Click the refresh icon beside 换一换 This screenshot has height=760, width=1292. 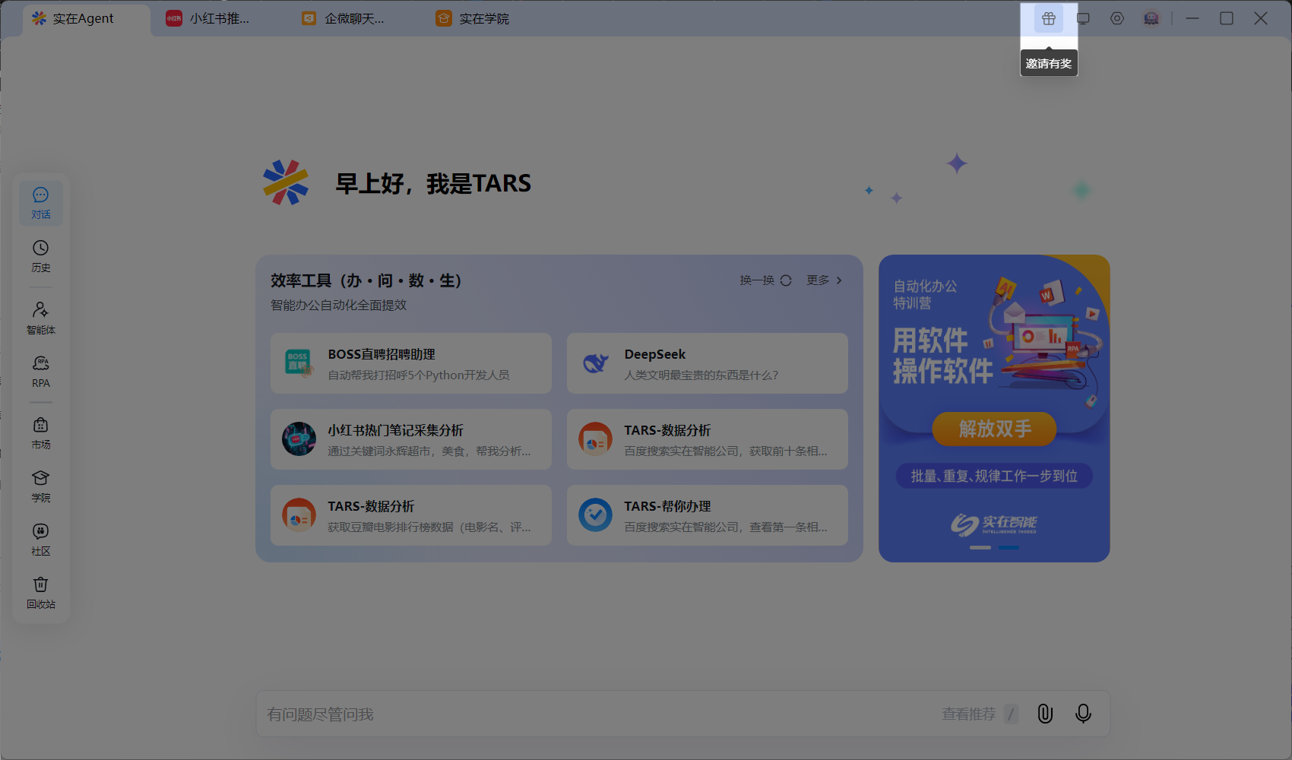coord(786,280)
